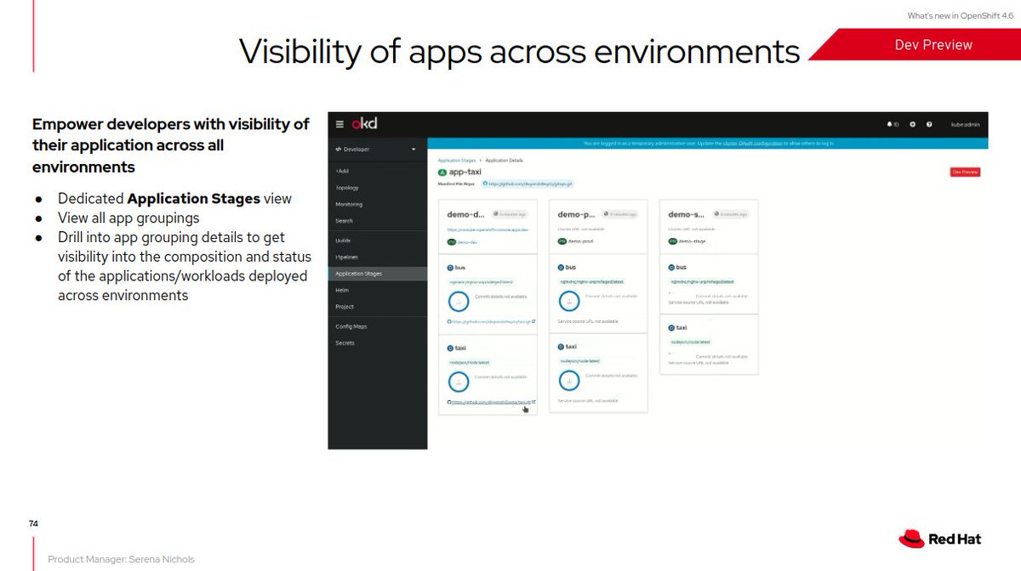Viewport: 1021px width, 571px height.
Task: Click the demo-s environment card title
Action: click(687, 215)
